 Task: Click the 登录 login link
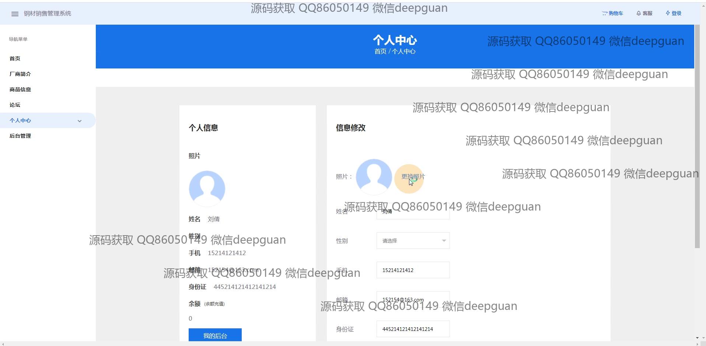point(673,13)
